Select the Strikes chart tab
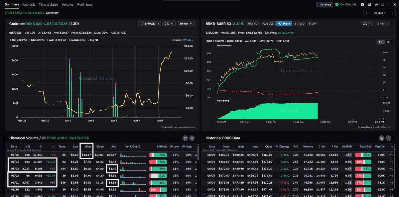 [x=299, y=24]
